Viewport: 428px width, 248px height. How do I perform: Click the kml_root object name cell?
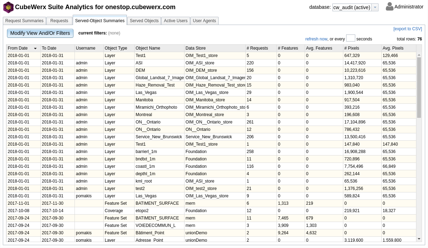159,181
